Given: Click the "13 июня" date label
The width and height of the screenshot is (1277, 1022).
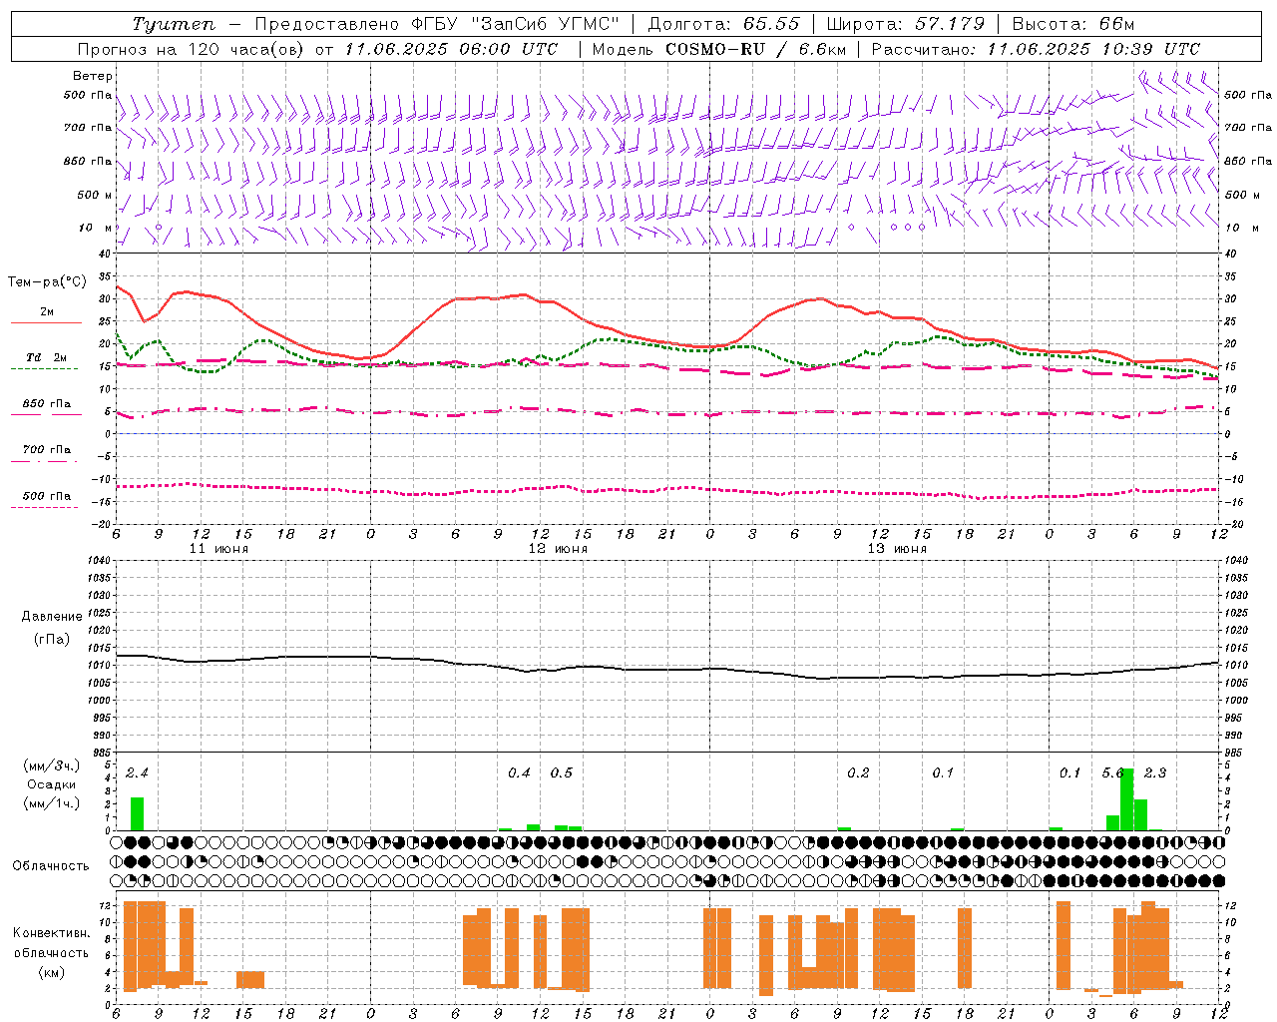Looking at the screenshot, I should click(897, 548).
